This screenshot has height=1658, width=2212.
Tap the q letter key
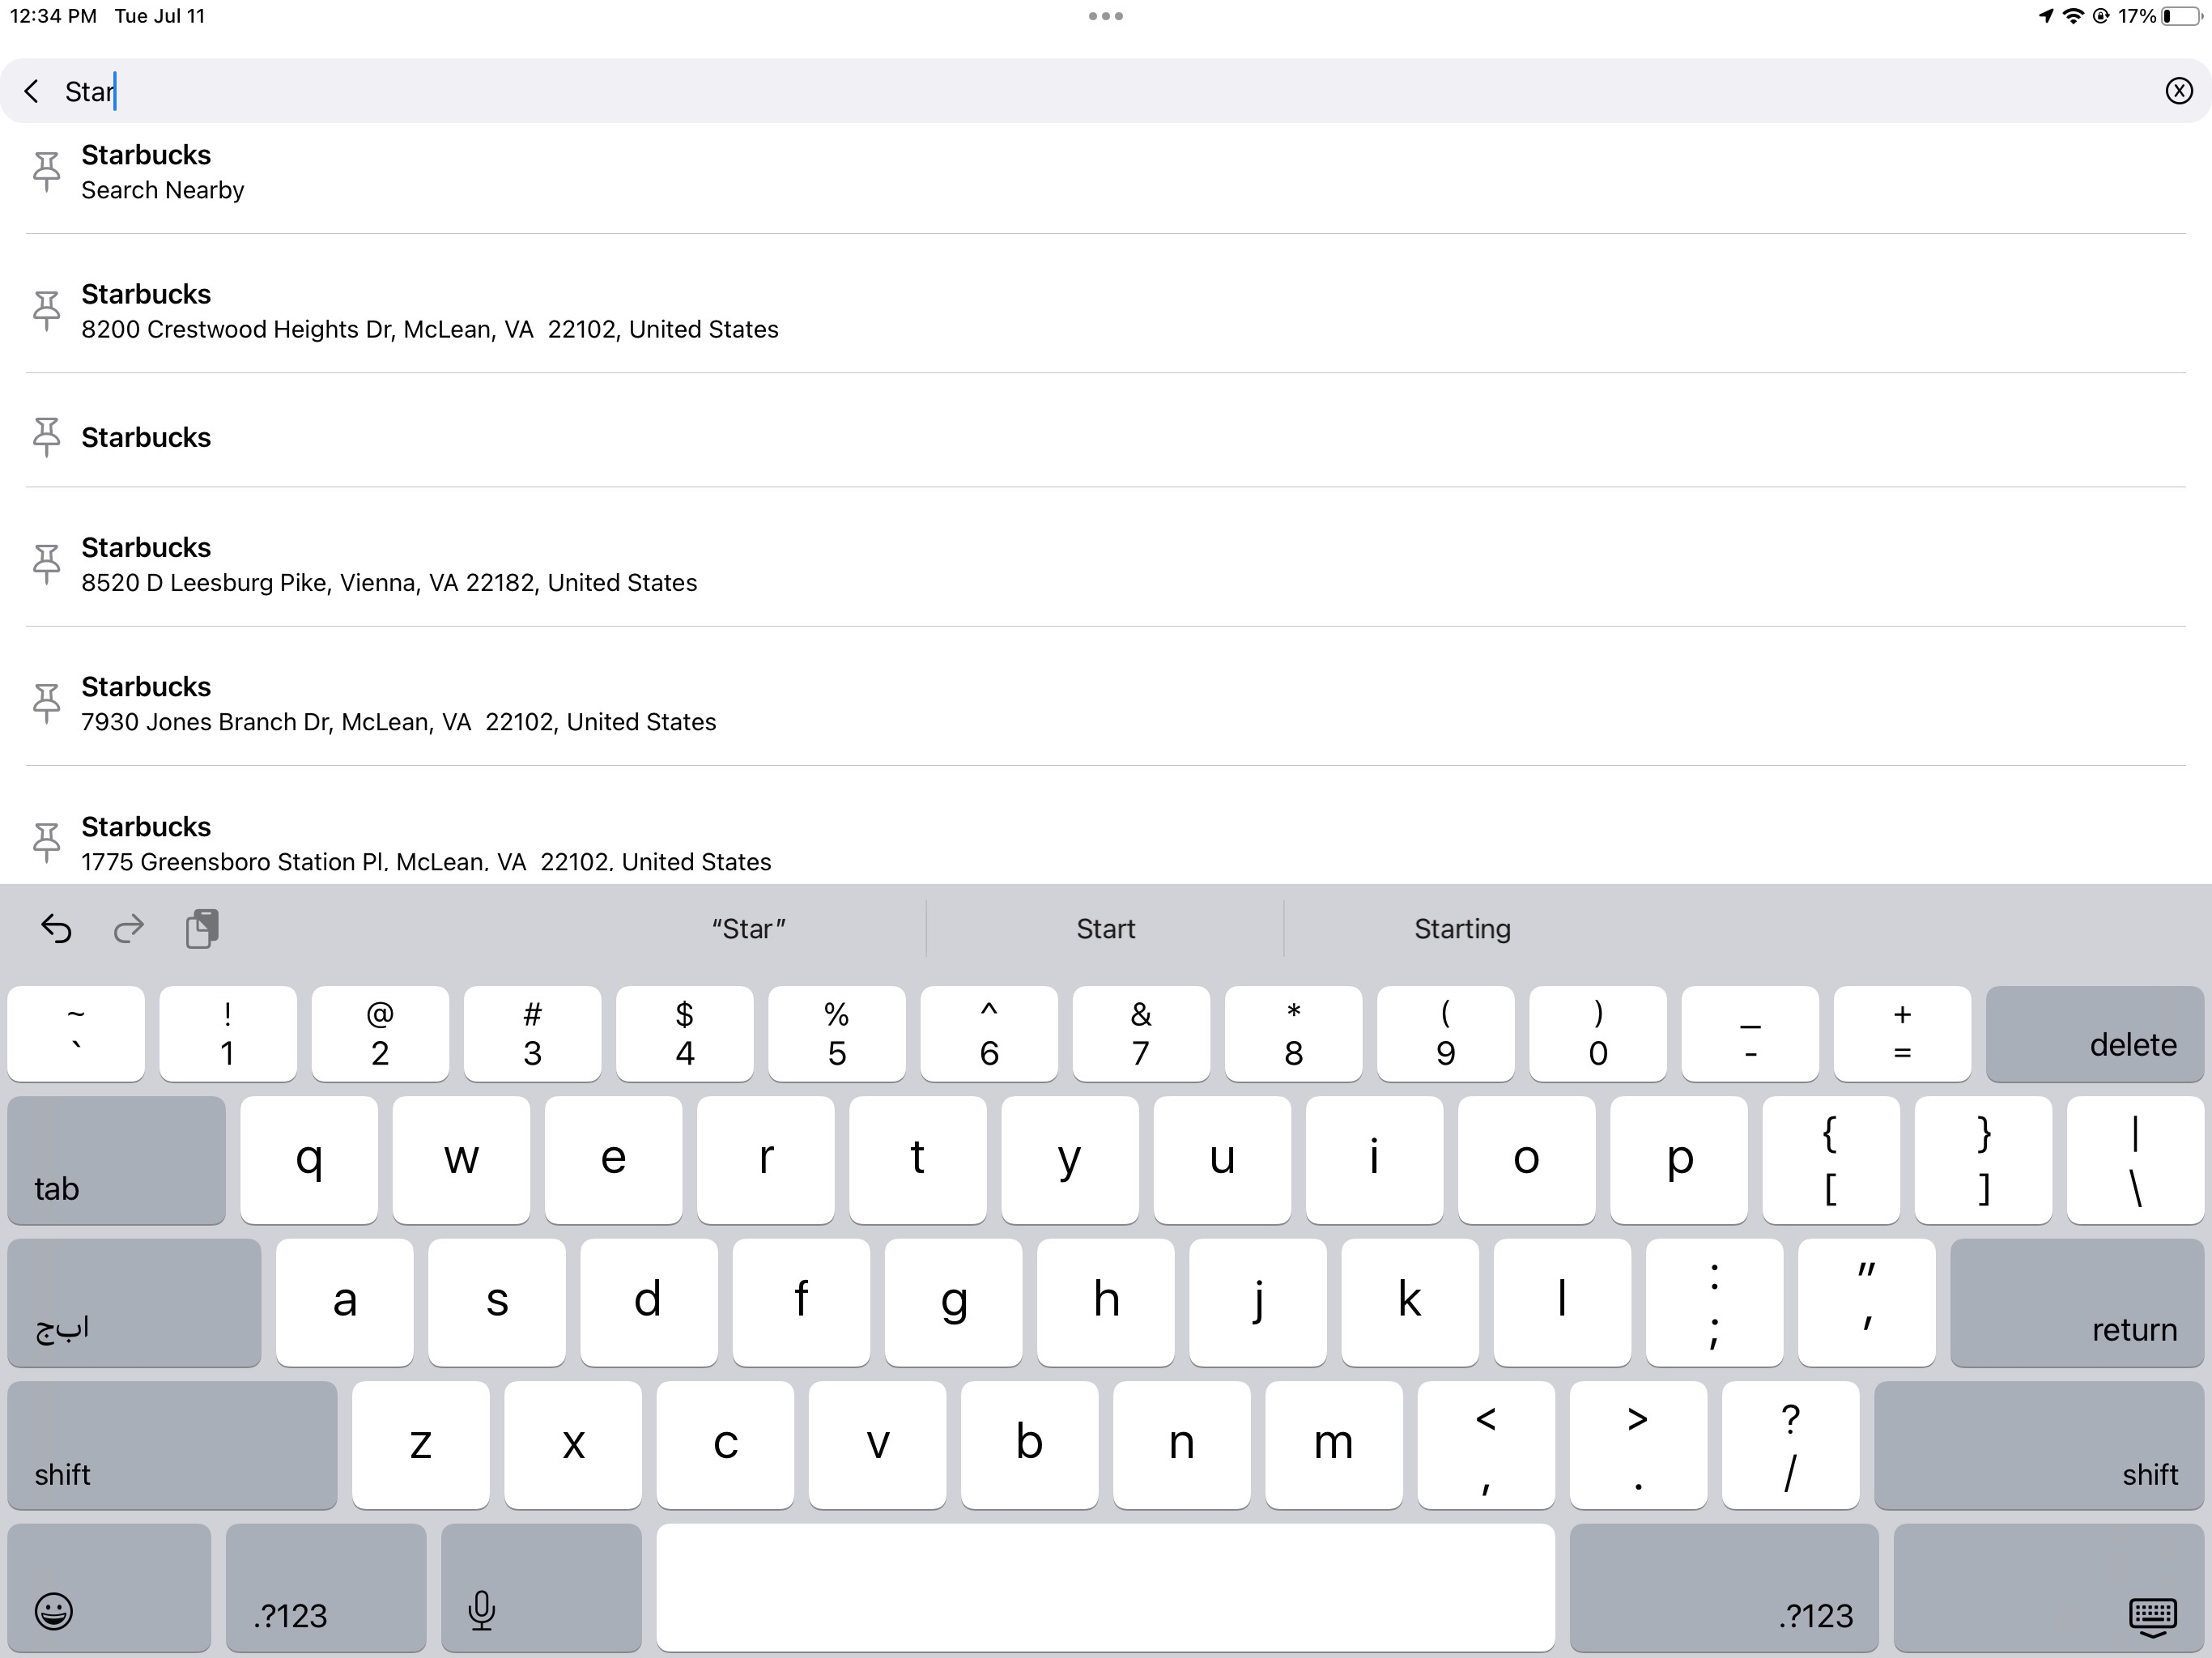(x=309, y=1160)
